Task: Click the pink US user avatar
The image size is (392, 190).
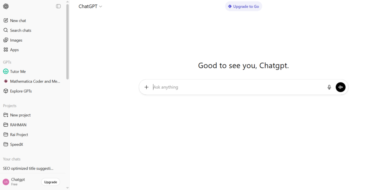Action: pos(6,182)
